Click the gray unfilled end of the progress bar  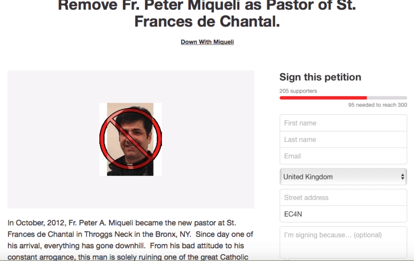pyautogui.click(x=387, y=98)
